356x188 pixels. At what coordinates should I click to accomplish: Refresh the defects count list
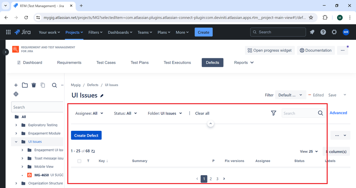[x=93, y=151]
